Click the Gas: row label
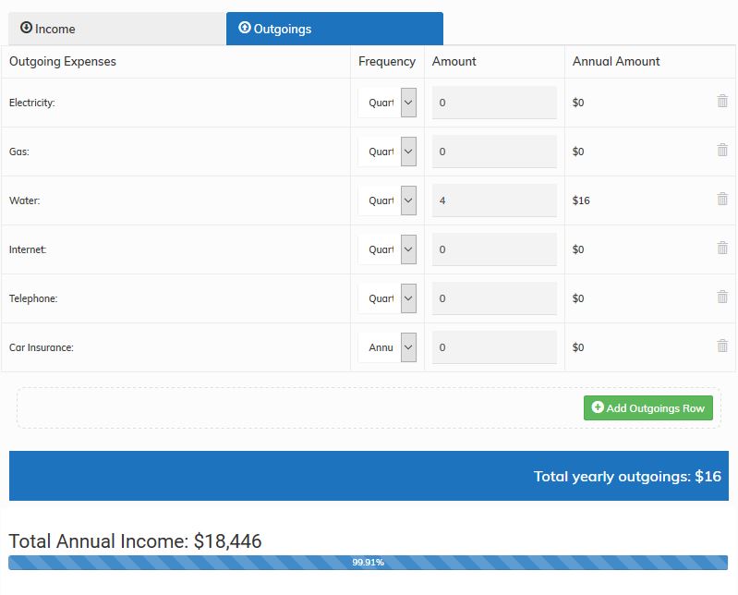The height and width of the screenshot is (595, 738). tap(19, 152)
